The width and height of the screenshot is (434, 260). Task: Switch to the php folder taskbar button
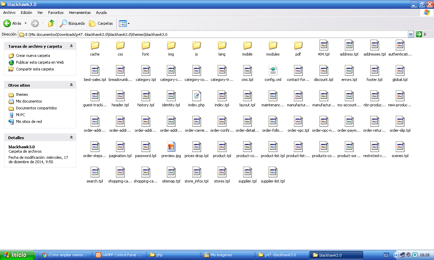tap(173, 255)
